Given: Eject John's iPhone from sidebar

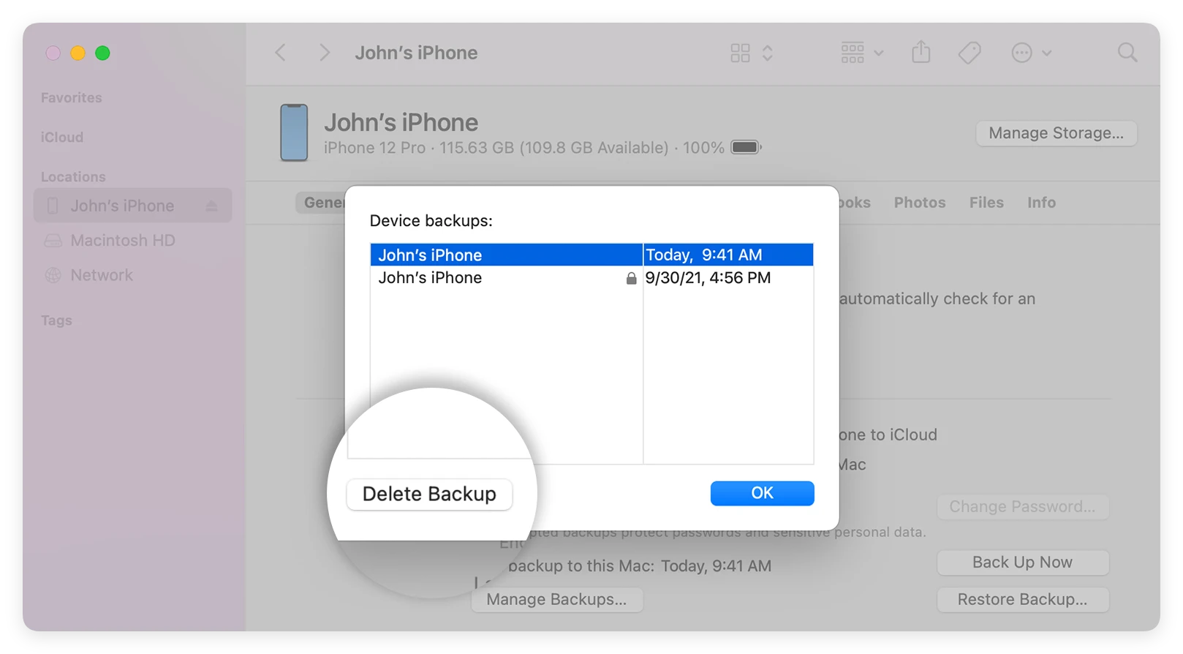Looking at the screenshot, I should (x=211, y=206).
